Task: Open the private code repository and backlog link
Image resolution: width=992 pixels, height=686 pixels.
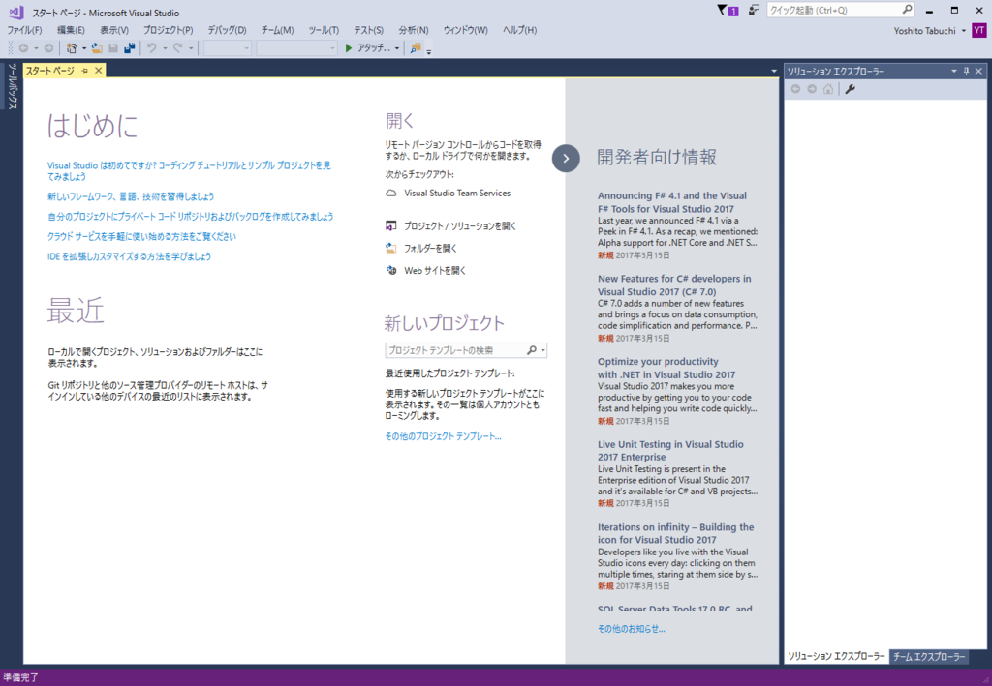Action: pos(191,217)
